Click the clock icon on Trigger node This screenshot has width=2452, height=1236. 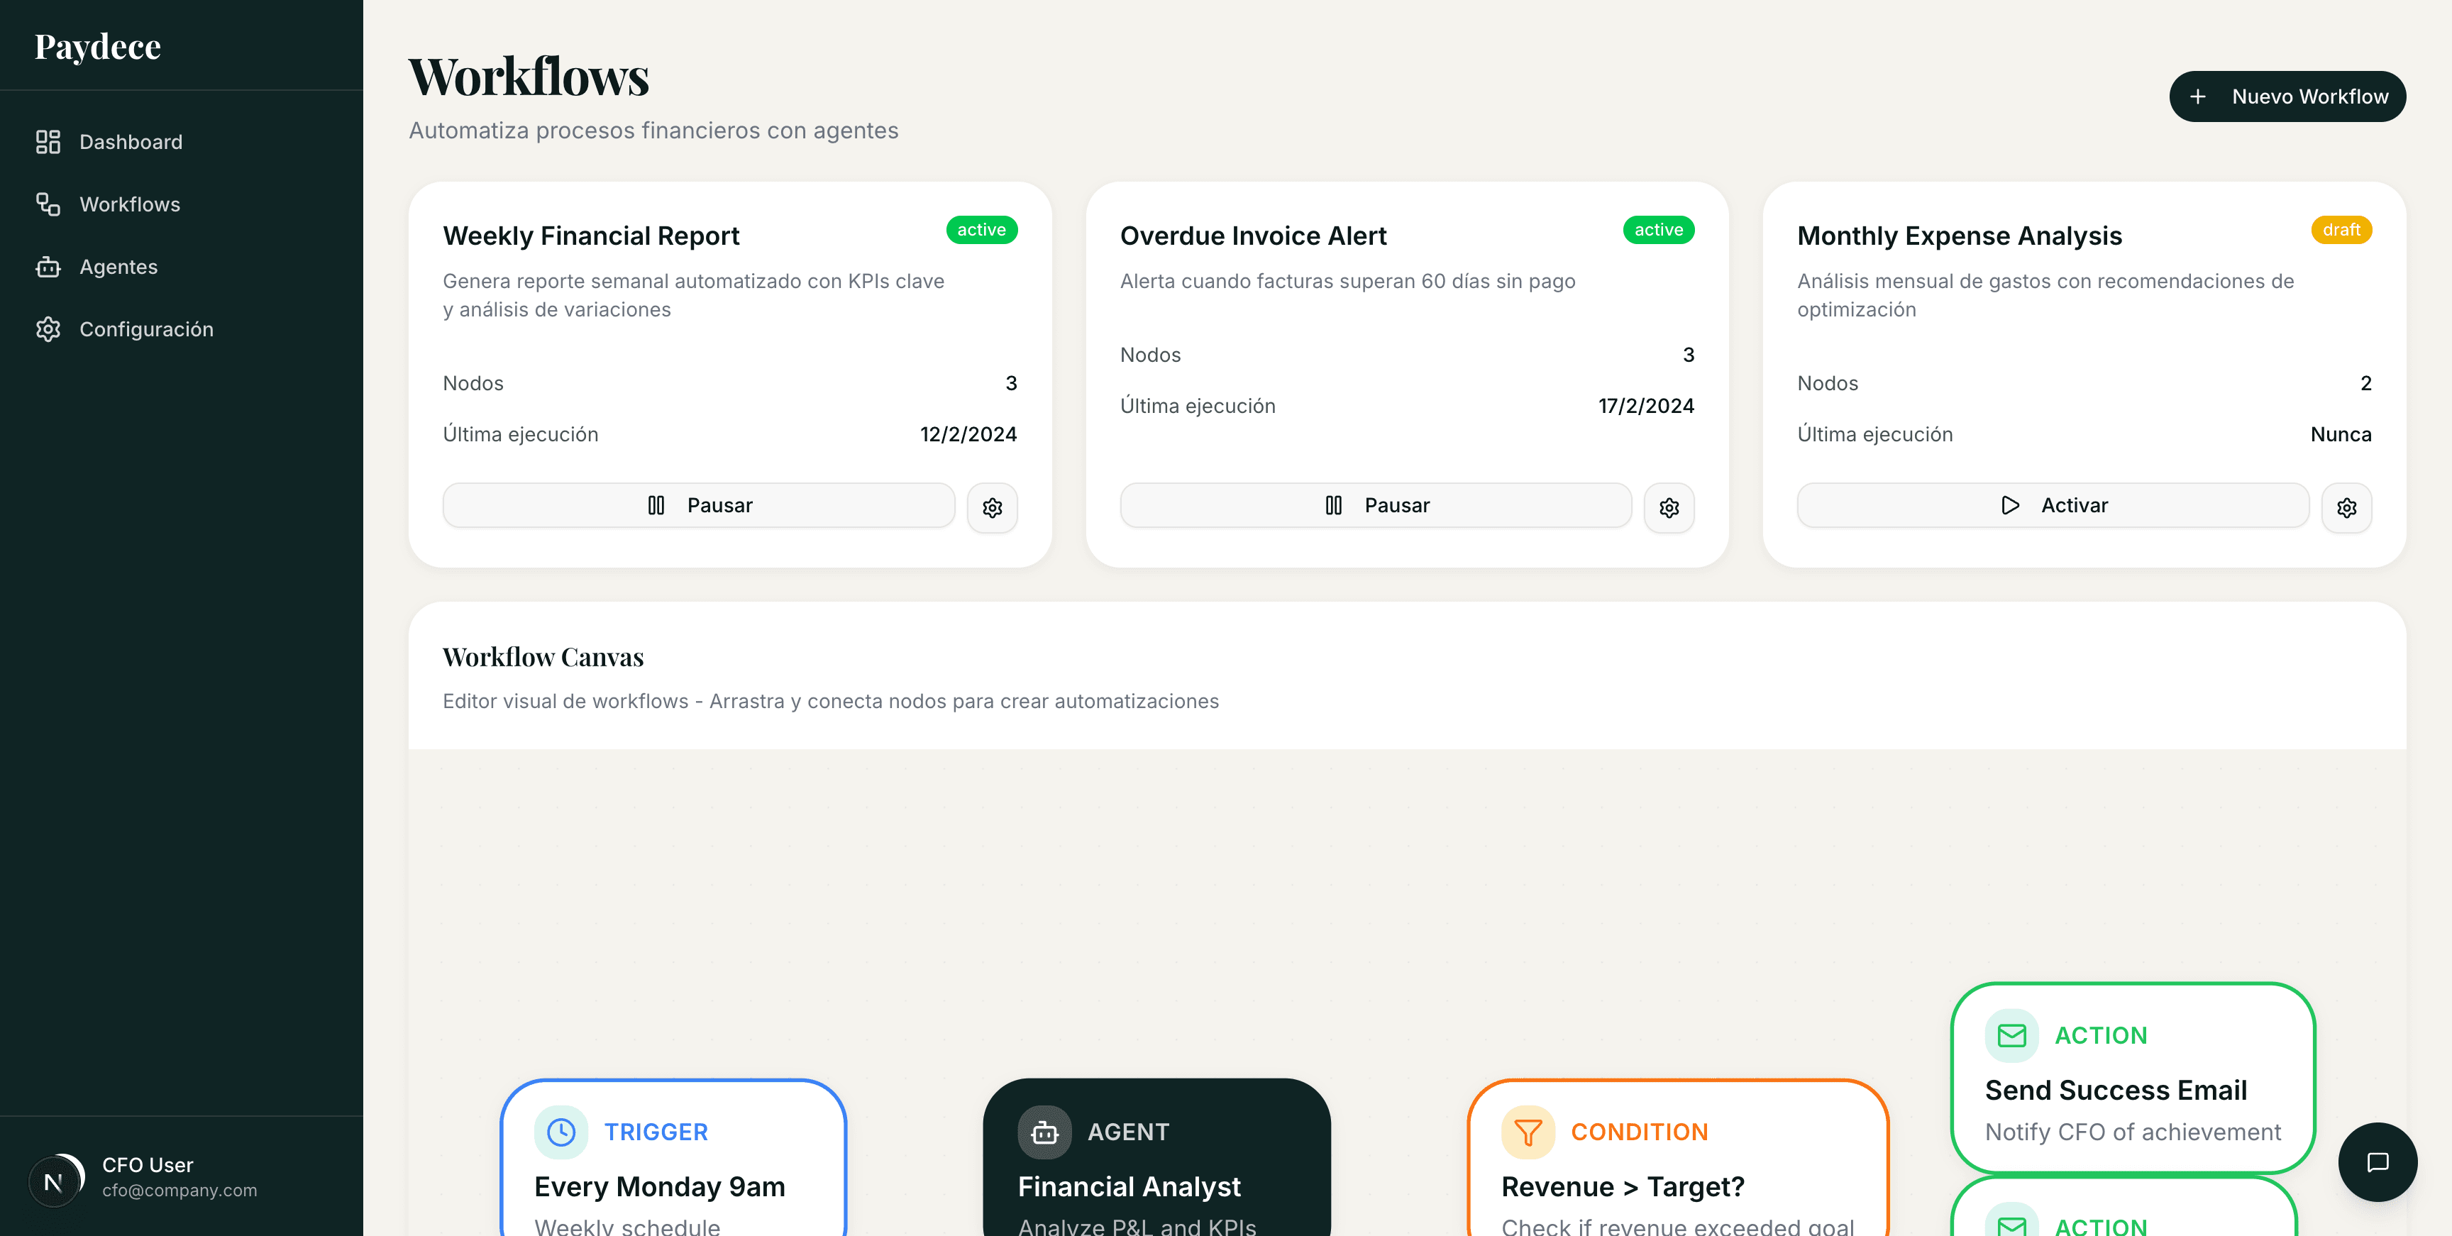tap(562, 1131)
